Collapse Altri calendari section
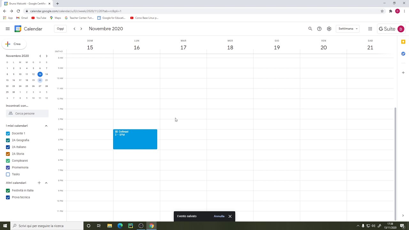This screenshot has width=409, height=230. [x=46, y=183]
